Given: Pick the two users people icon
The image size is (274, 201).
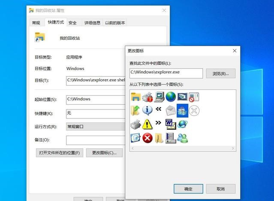Looking at the screenshot, I should tap(182, 138).
